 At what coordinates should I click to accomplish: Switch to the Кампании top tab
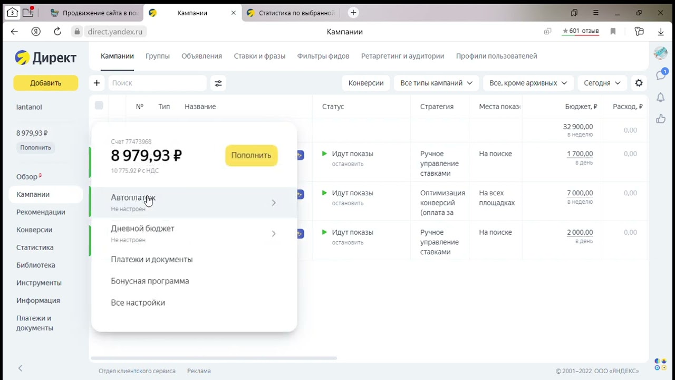[x=117, y=56]
